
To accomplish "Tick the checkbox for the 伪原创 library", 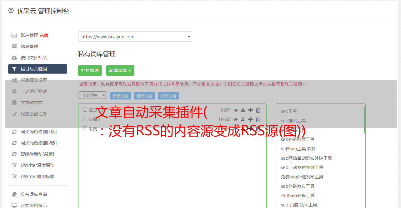I will pyautogui.click(x=85, y=119).
